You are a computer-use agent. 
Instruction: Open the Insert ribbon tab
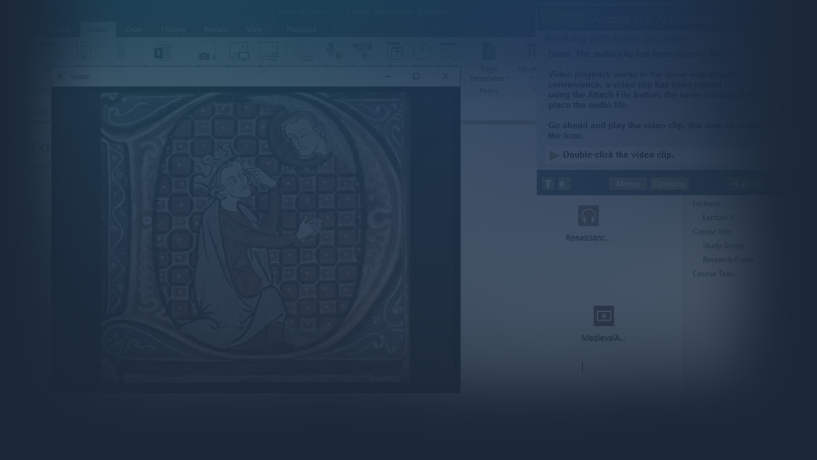point(98,30)
